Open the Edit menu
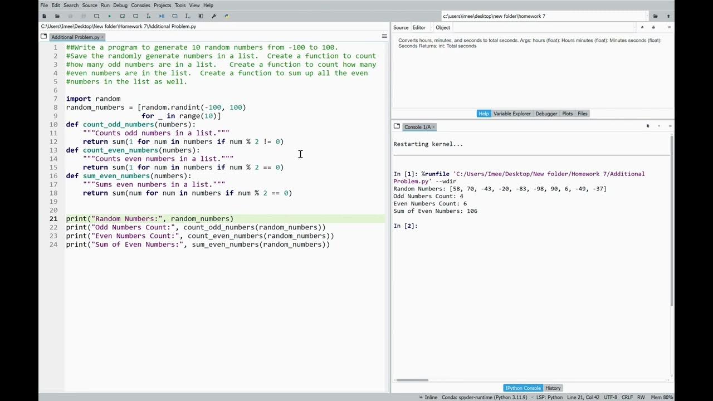Image resolution: width=713 pixels, height=401 pixels. point(56,5)
